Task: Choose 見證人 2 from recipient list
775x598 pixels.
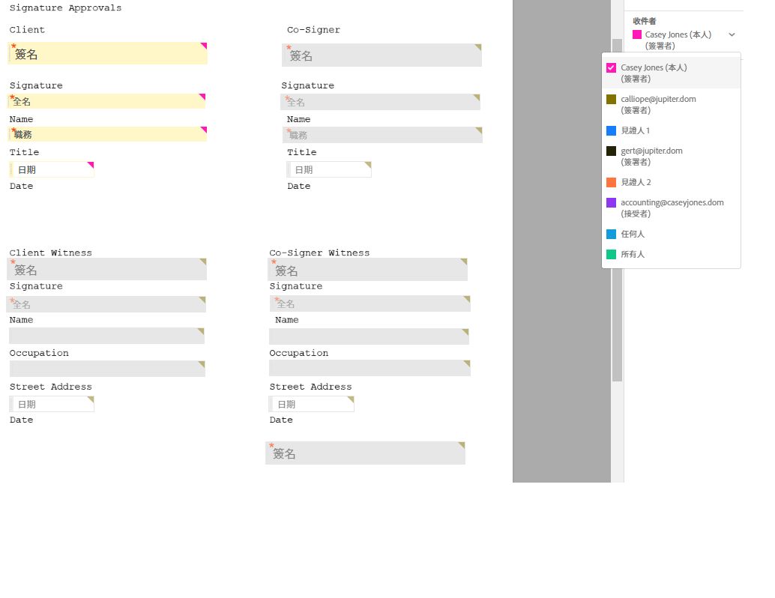Action: click(672, 182)
